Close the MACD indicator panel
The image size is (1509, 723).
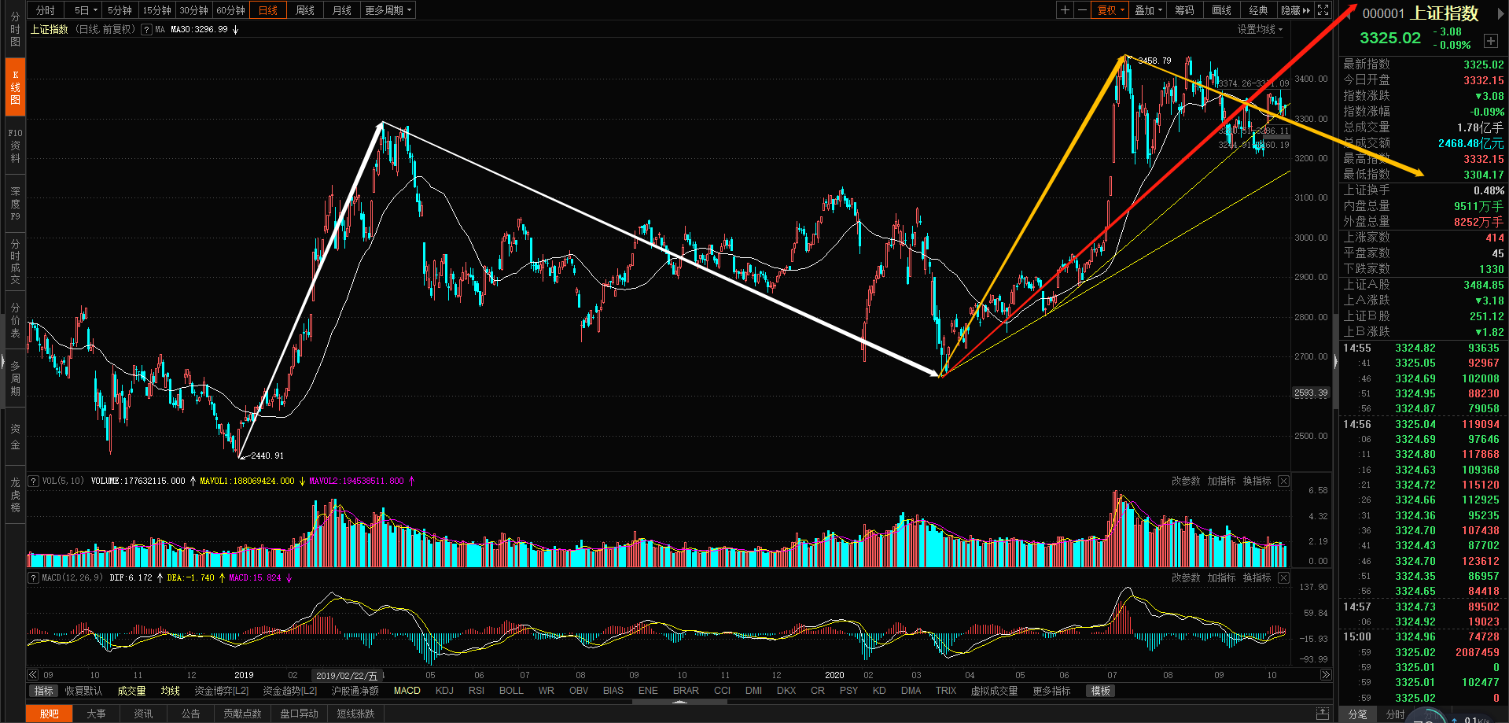[x=1283, y=577]
